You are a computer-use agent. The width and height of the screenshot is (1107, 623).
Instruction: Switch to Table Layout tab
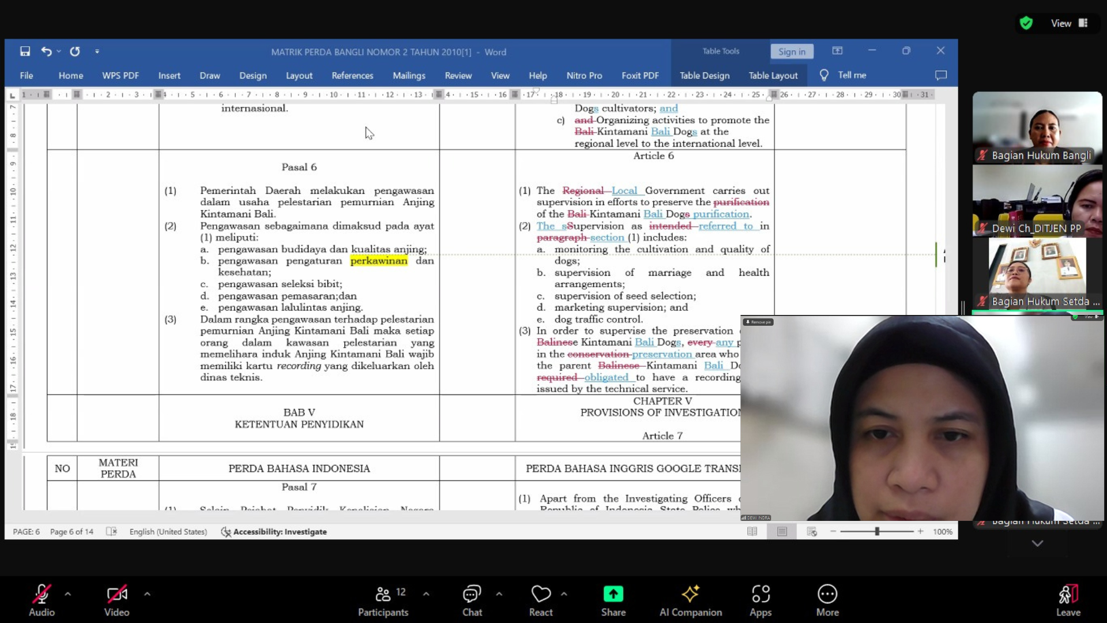pos(773,76)
